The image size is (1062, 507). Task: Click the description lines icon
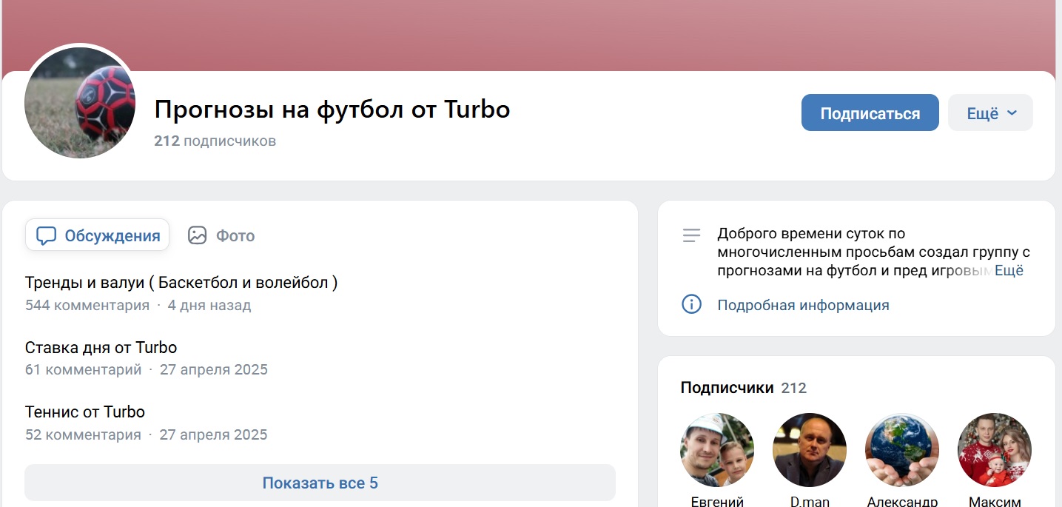pos(691,235)
